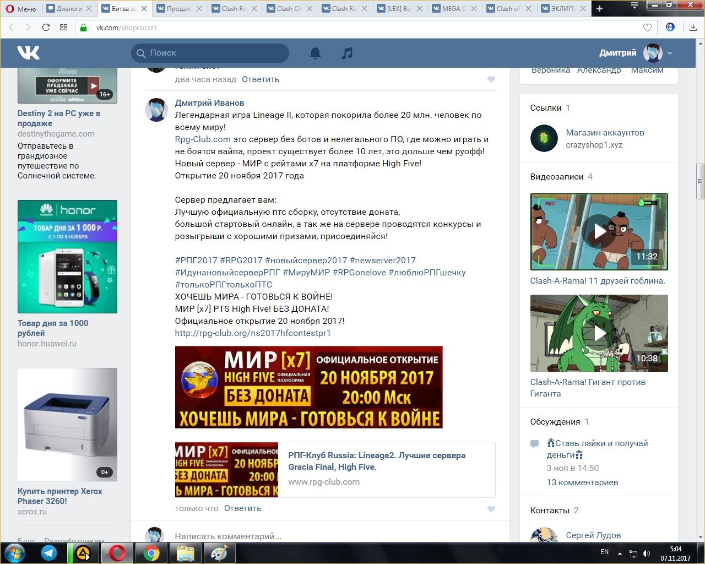705x564 pixels.
Task: Open the Windows Start button
Action: [x=14, y=553]
